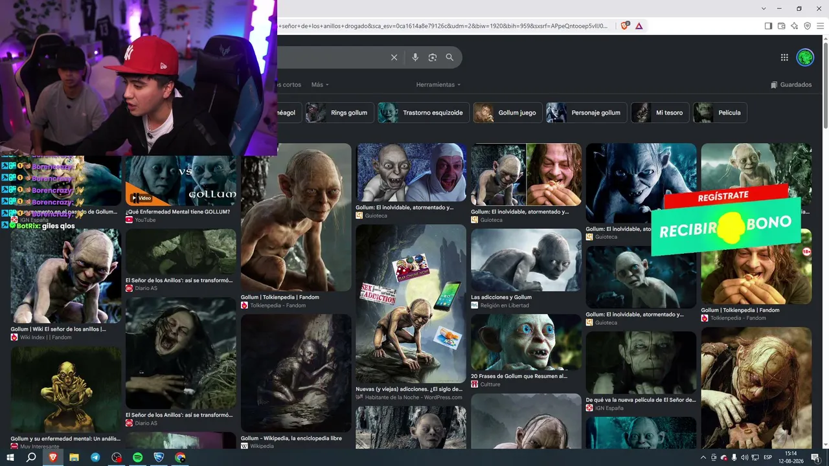Viewport: 829px width, 466px height.
Task: Click the page vertical scrollbar
Action: point(825,84)
